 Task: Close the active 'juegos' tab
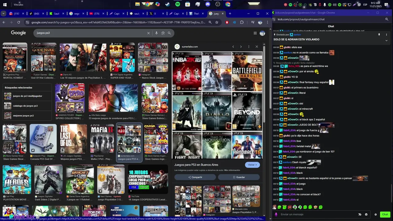[223, 14]
